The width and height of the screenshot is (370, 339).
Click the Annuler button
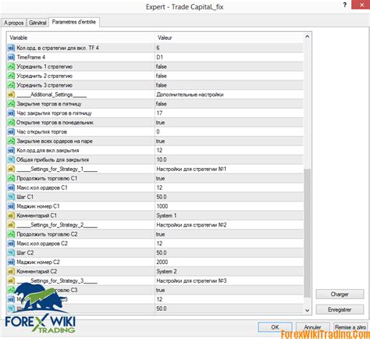click(x=312, y=327)
